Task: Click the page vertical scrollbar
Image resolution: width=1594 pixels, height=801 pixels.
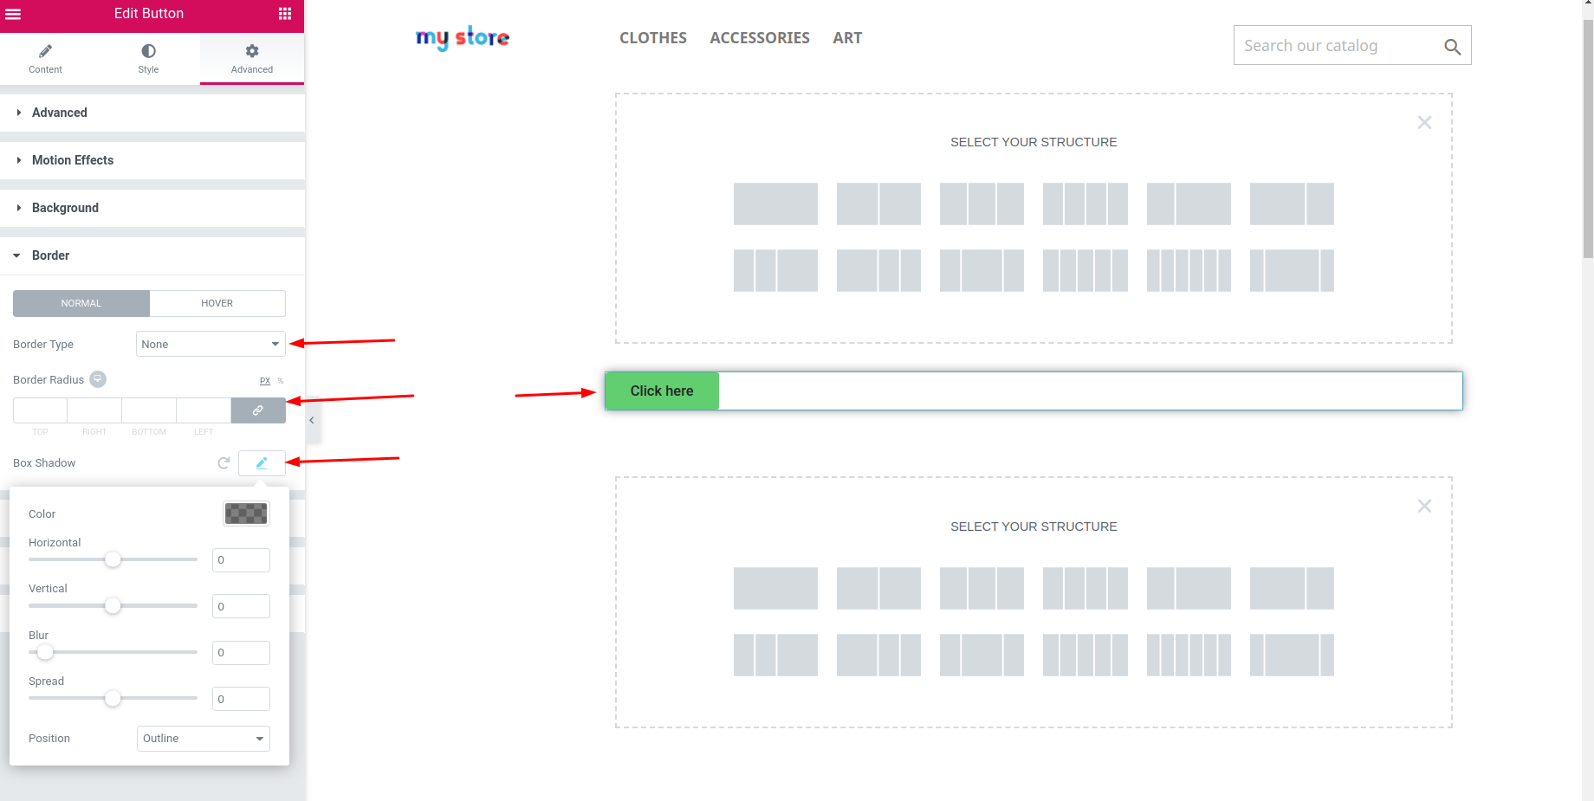Action: (x=1588, y=139)
